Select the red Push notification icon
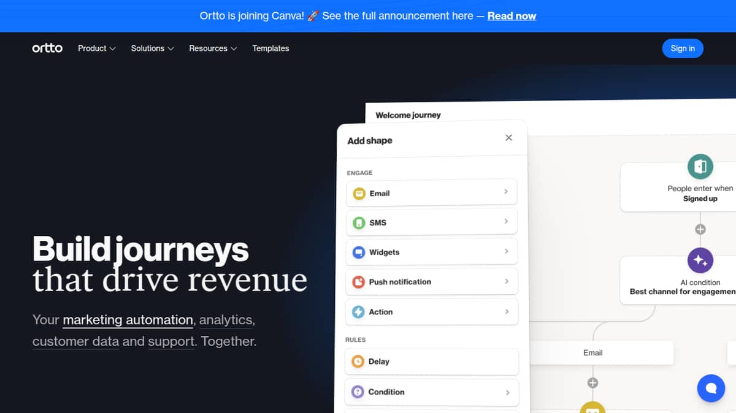736x413 pixels. [359, 282]
